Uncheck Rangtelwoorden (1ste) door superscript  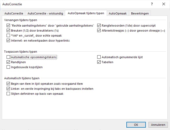pyautogui.click(x=99, y=26)
